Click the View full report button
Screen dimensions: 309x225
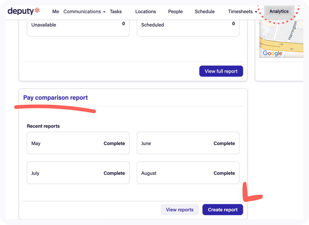[x=221, y=71]
